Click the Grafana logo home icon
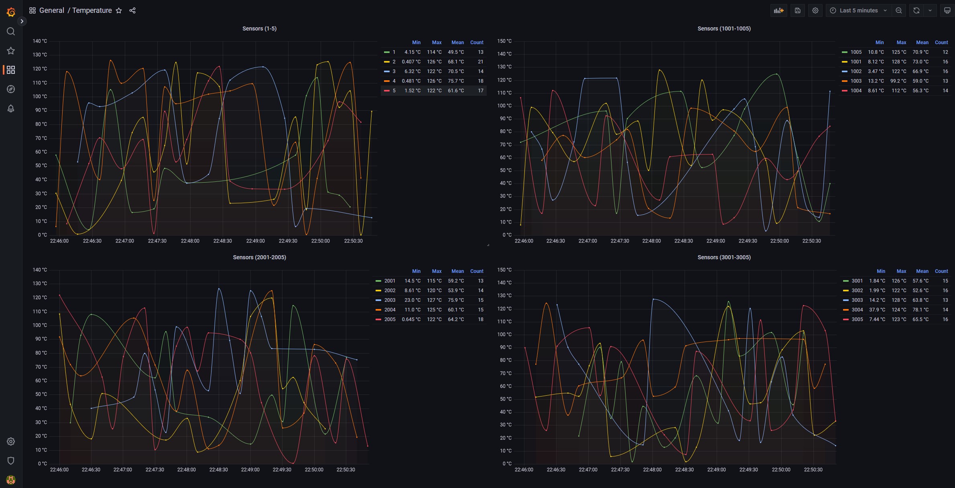 coord(11,12)
